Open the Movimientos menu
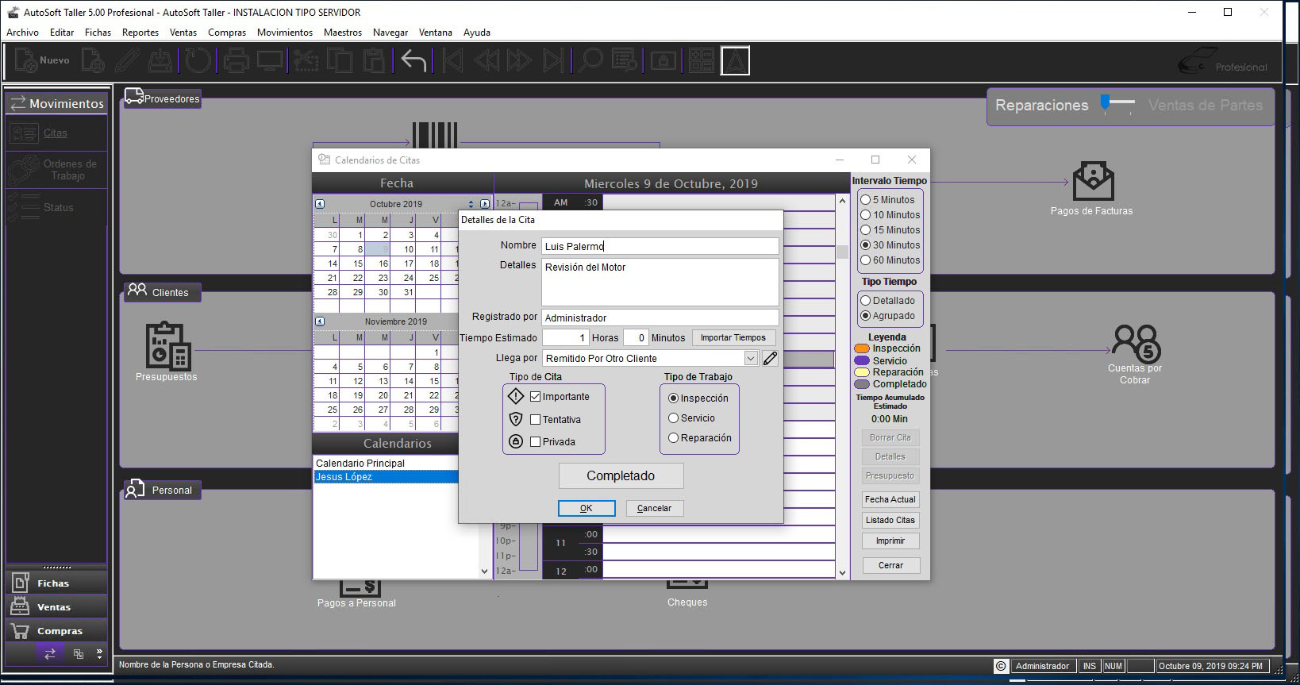Image resolution: width=1300 pixels, height=685 pixels. tap(285, 33)
